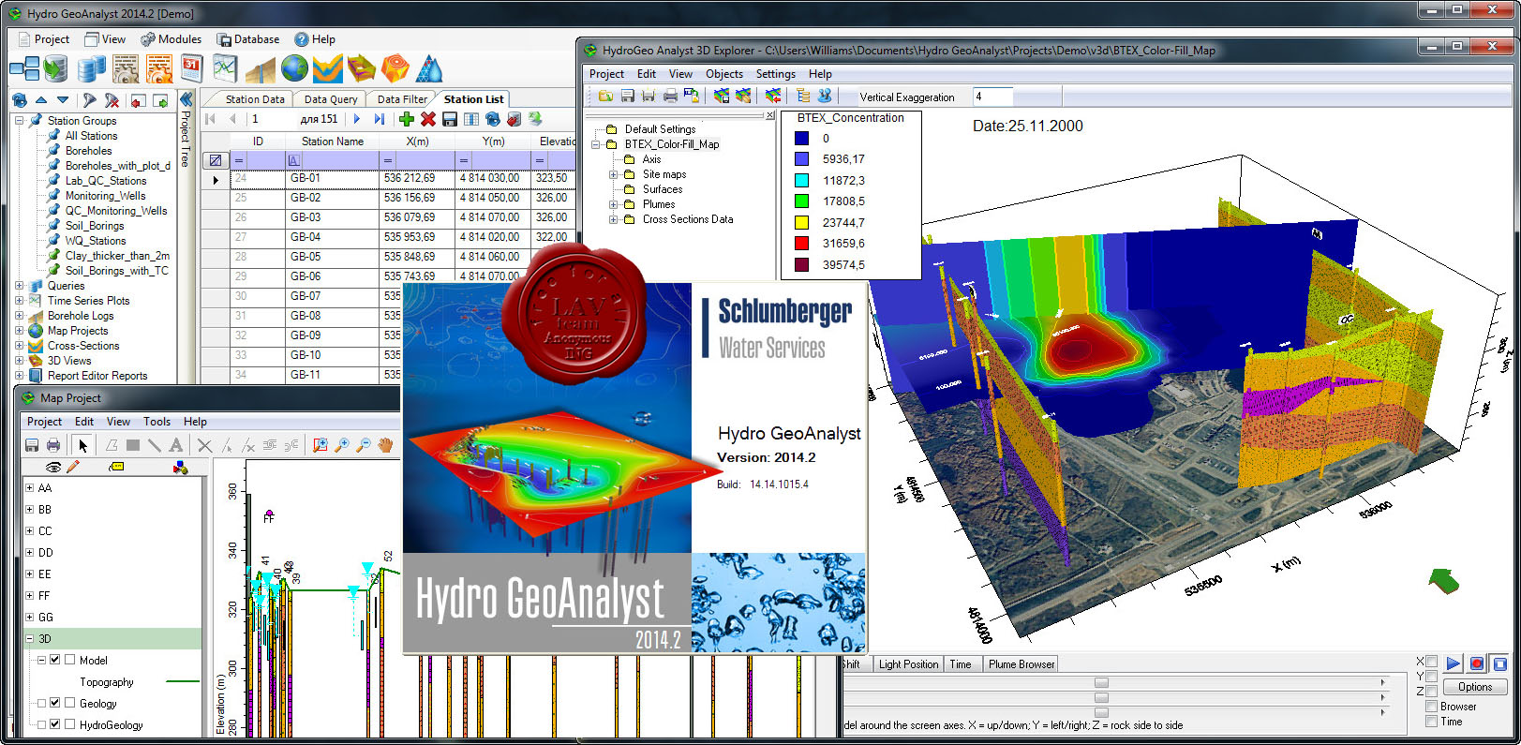Image resolution: width=1521 pixels, height=745 pixels.
Task: Click the print icon in 3D Explorer toolbar
Action: (x=670, y=96)
